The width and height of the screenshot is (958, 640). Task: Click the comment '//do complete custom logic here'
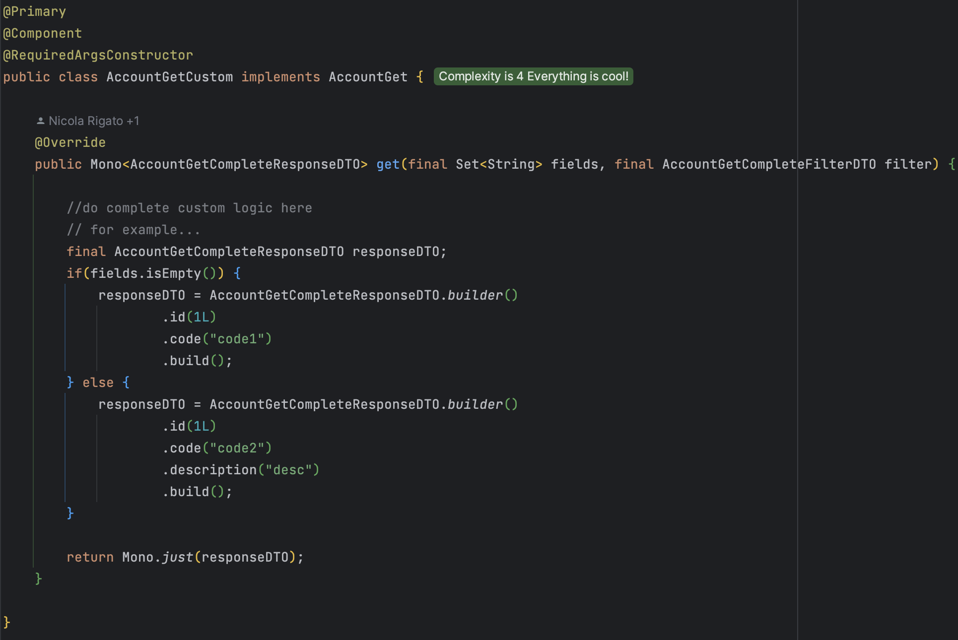[x=190, y=208]
